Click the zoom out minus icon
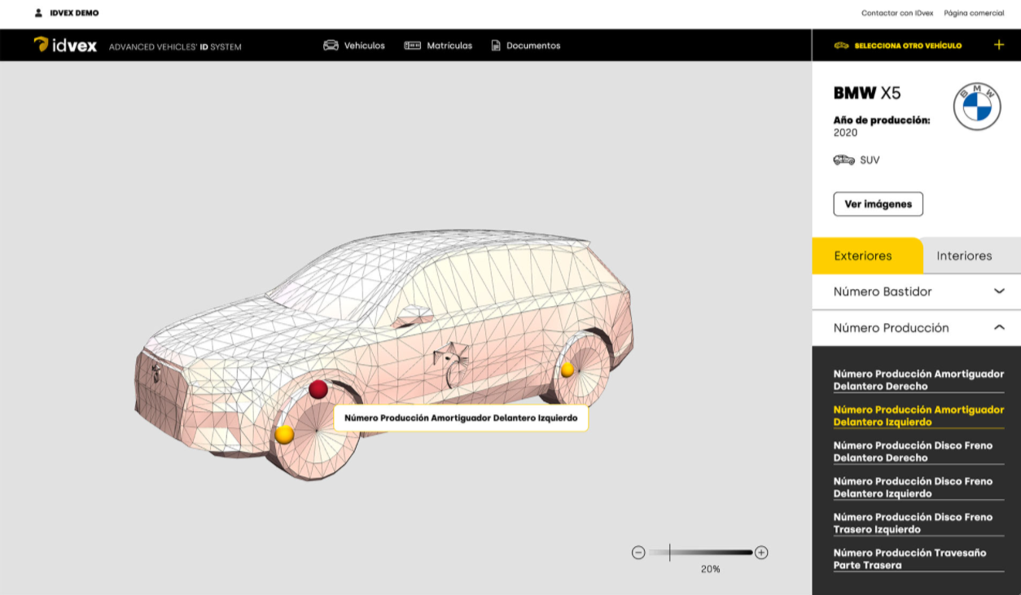 click(638, 553)
